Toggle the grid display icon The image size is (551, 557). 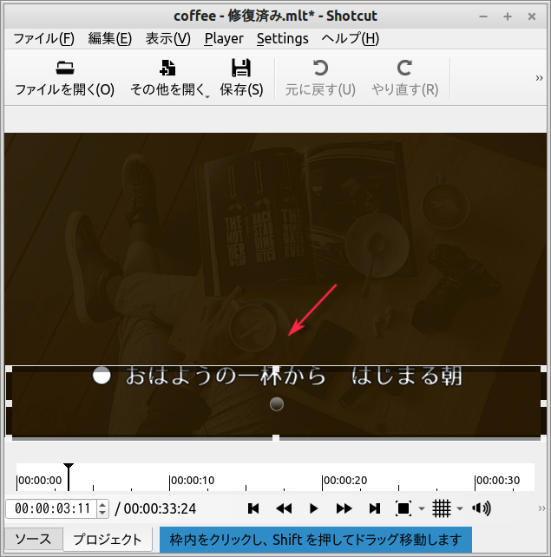click(x=442, y=508)
